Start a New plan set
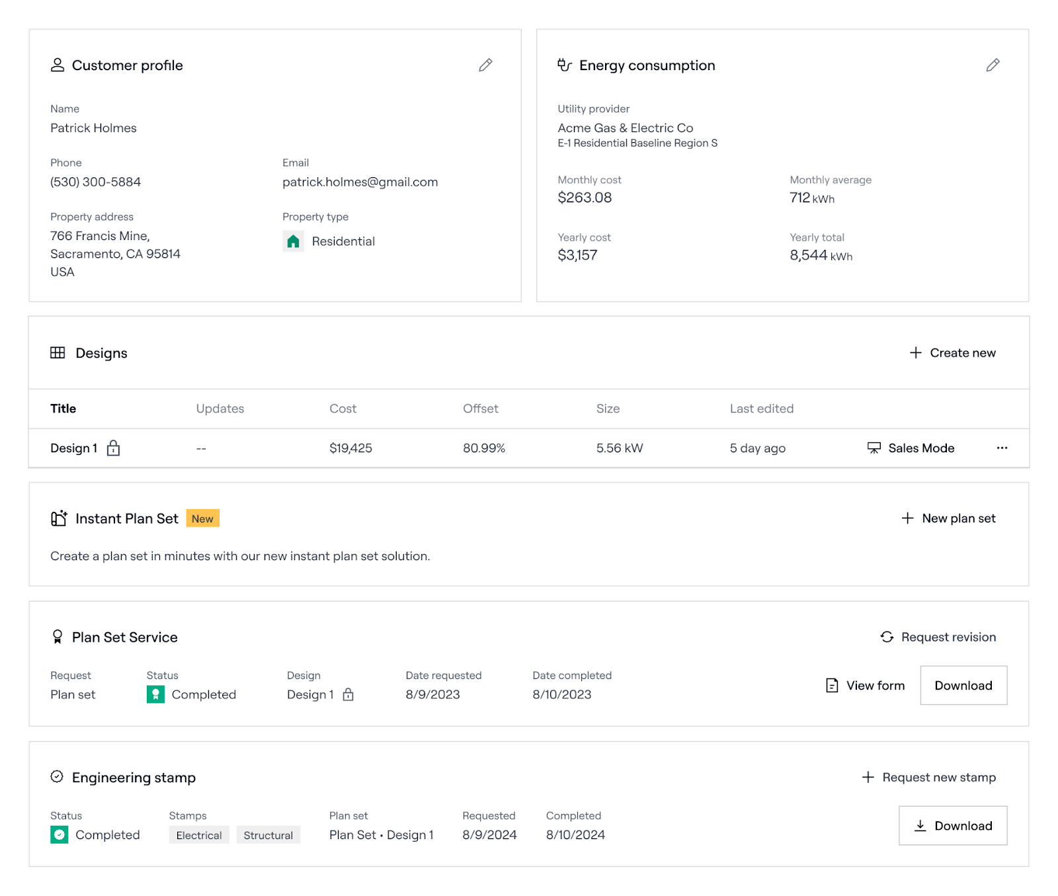The height and width of the screenshot is (896, 1058). point(948,518)
